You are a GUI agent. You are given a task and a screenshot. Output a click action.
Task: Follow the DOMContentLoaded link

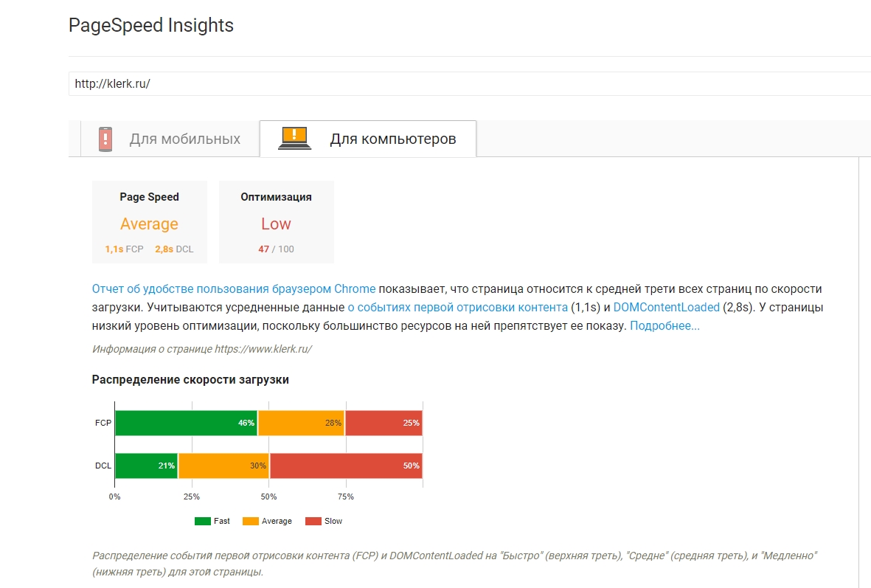tap(666, 308)
